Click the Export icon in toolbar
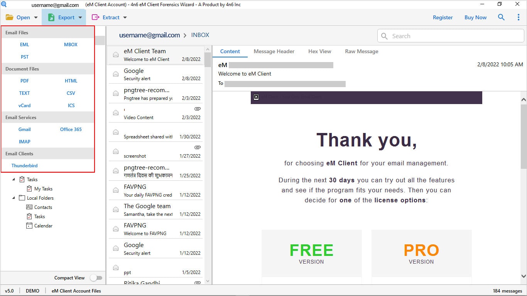The height and width of the screenshot is (296, 527). point(51,17)
